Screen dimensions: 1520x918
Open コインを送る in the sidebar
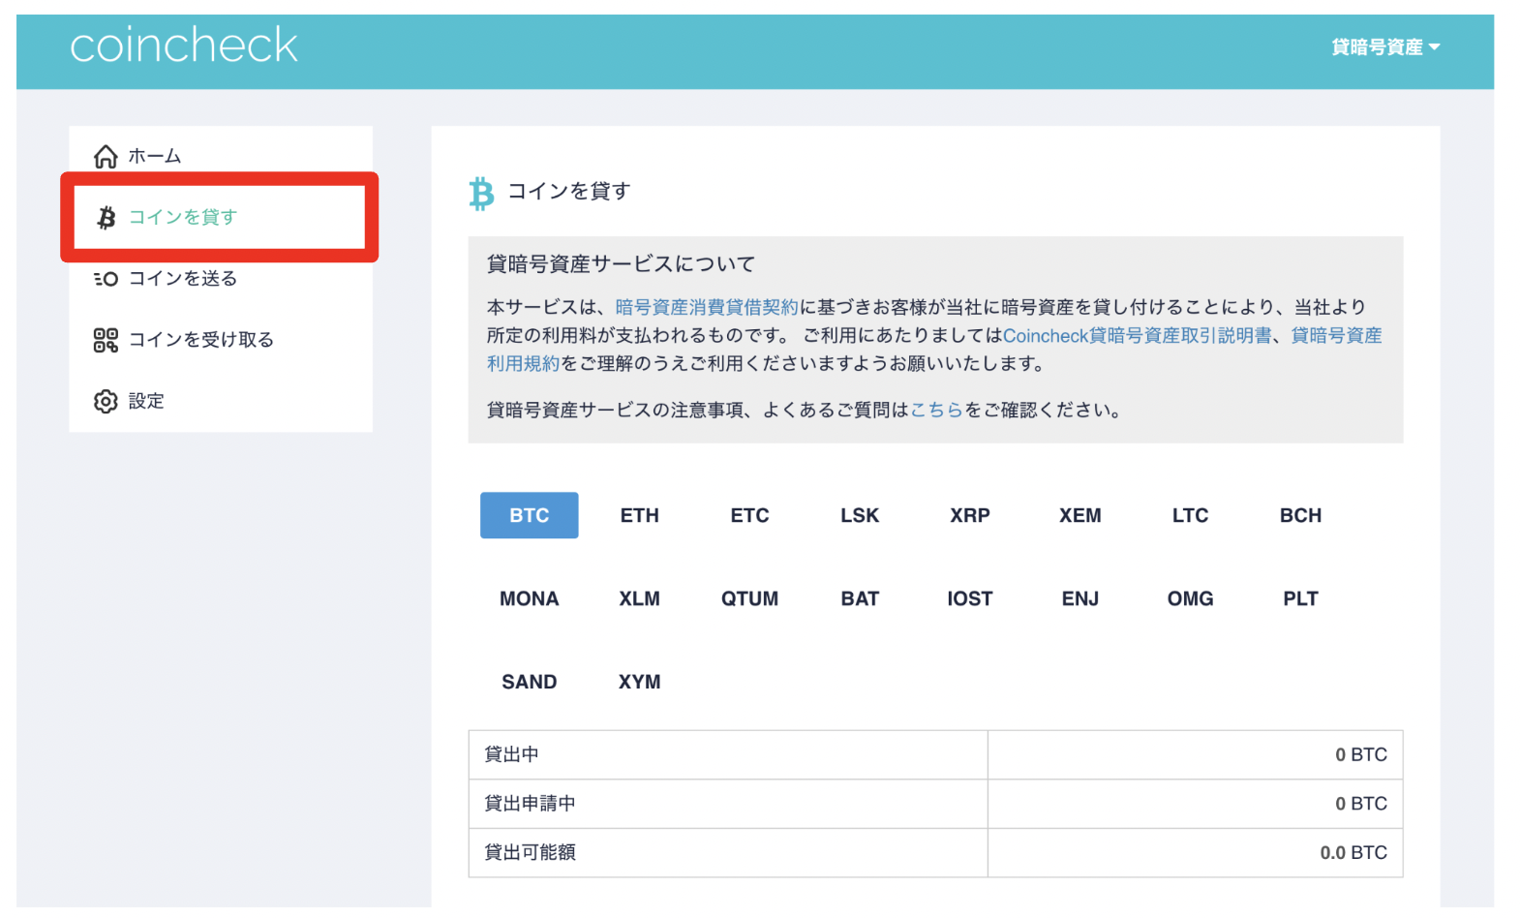point(183,279)
